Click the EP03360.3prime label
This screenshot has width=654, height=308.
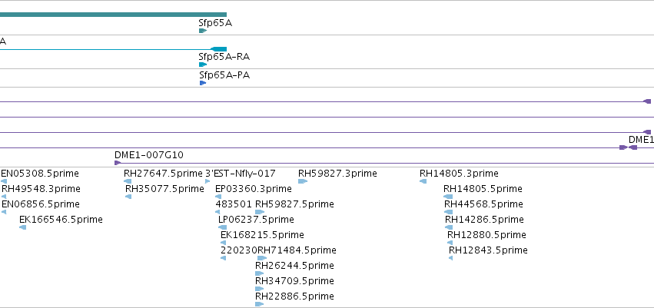point(254,188)
